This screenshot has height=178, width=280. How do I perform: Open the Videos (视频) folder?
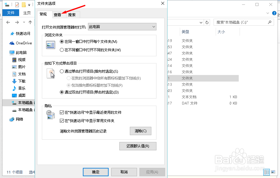coord(19,60)
